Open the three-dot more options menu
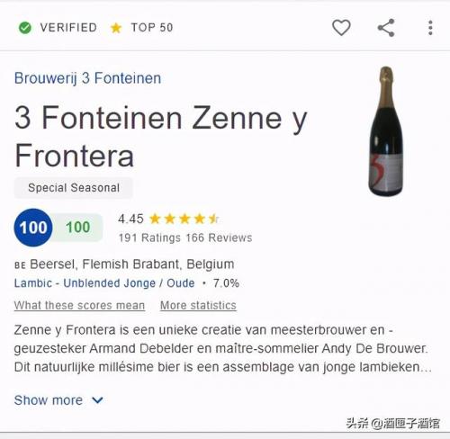The width and height of the screenshot is (450, 439). pos(430,28)
